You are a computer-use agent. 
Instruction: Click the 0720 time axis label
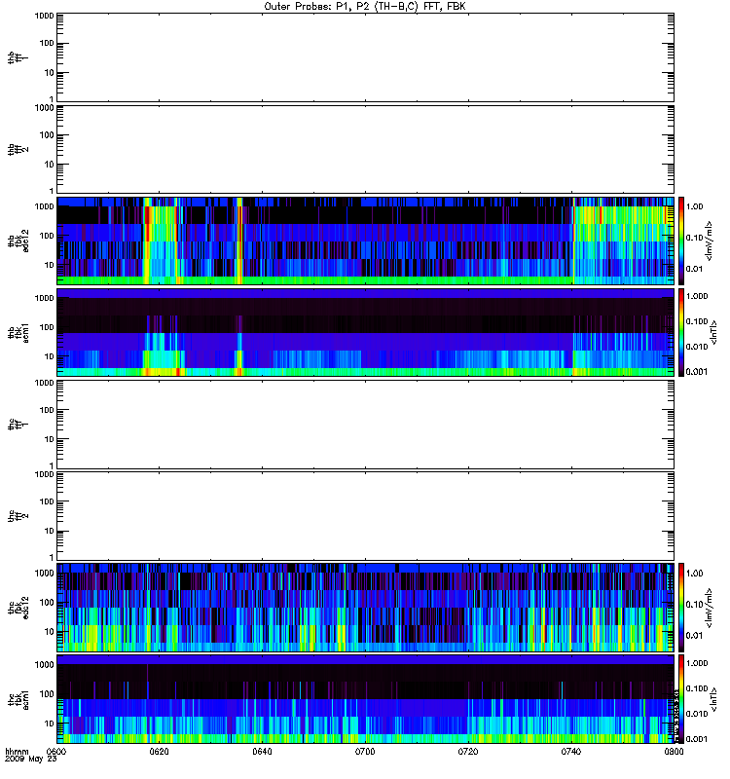(468, 752)
